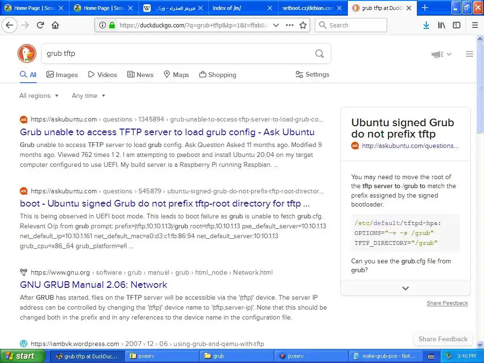Screen dimensions: 484x363
Task: Click the Ubuntu signed Grub answer heading
Action: pos(403,128)
